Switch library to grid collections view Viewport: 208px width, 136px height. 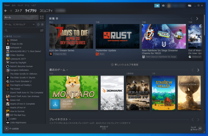(42, 17)
